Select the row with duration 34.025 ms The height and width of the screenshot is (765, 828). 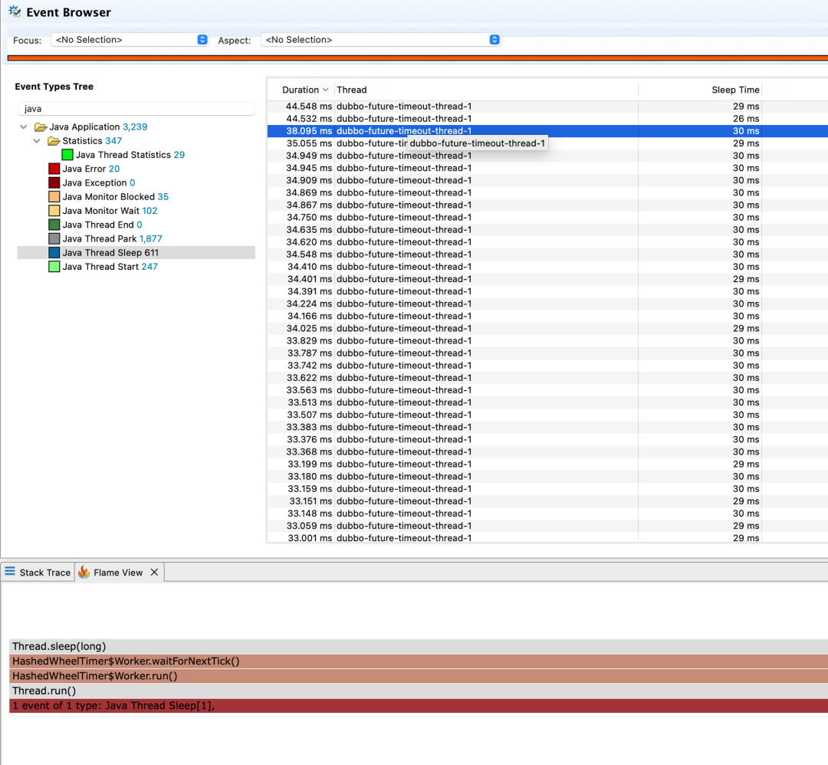click(547, 328)
